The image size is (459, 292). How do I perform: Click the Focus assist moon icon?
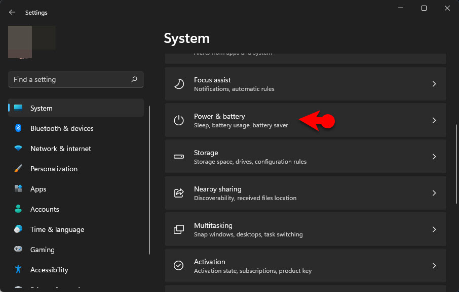[179, 84]
